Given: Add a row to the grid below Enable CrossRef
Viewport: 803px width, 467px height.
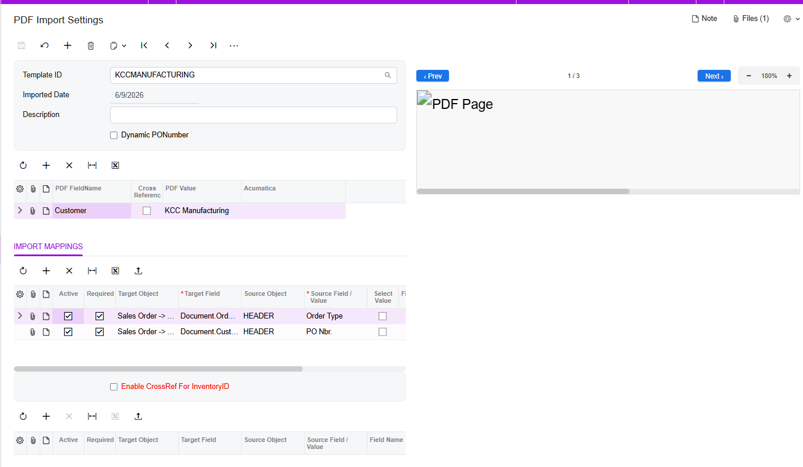Looking at the screenshot, I should click(x=47, y=416).
